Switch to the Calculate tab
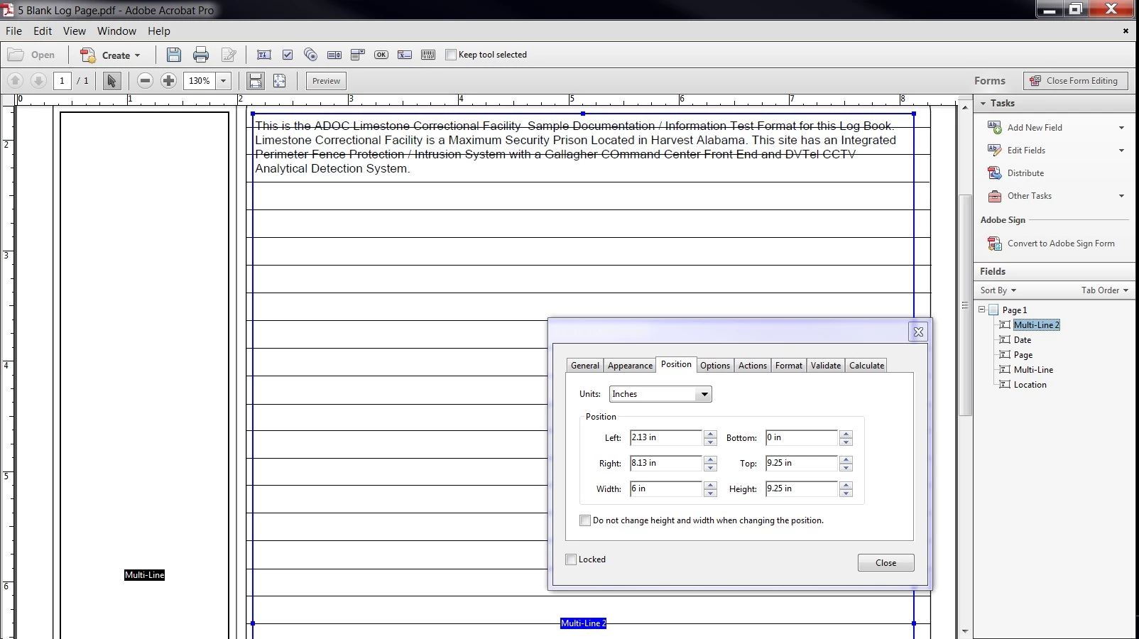 (867, 366)
